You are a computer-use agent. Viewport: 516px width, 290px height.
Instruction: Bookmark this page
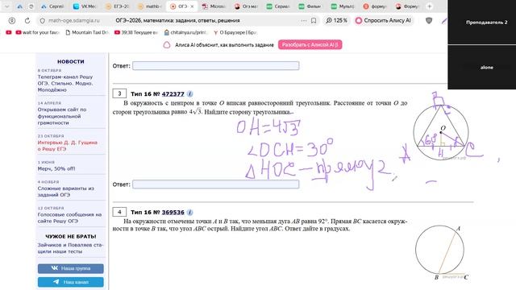tap(314, 20)
